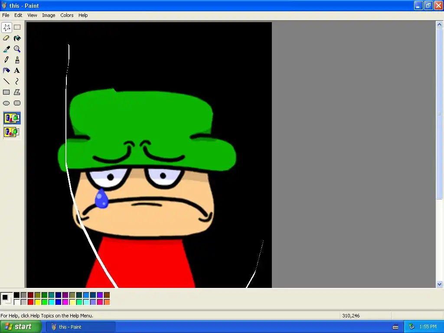Screen dimensions: 444x333
Task: Choose the straight Line tool
Action: click(x=7, y=82)
